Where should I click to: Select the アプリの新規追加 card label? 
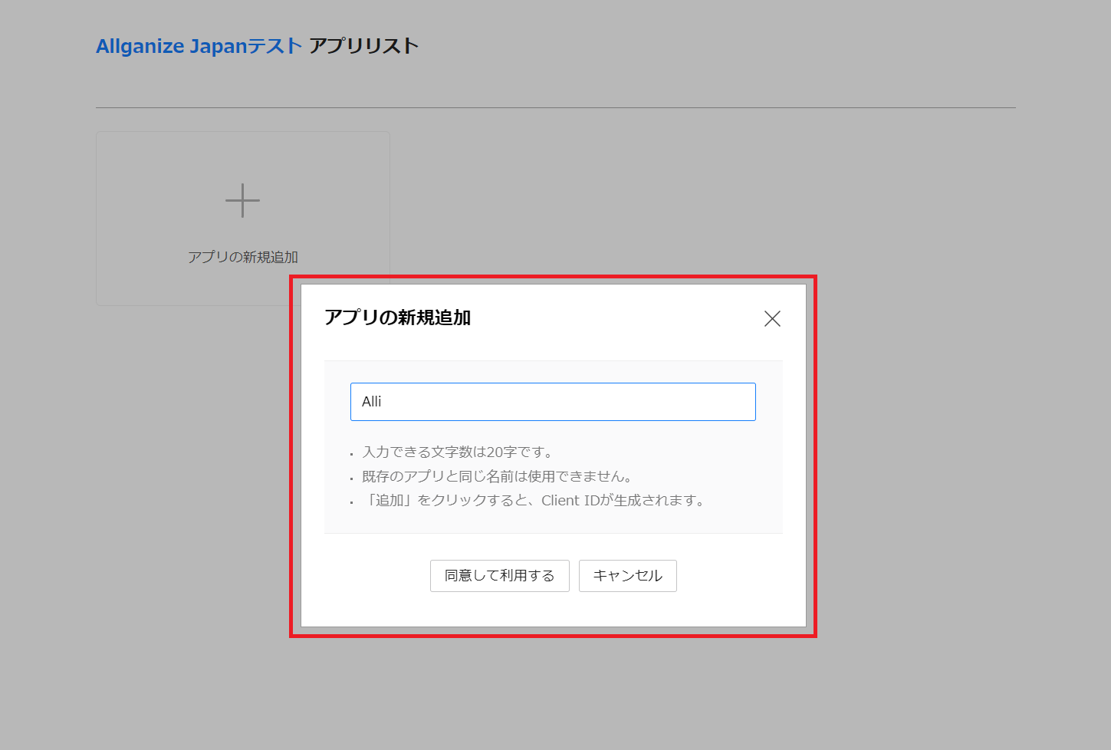click(x=242, y=258)
